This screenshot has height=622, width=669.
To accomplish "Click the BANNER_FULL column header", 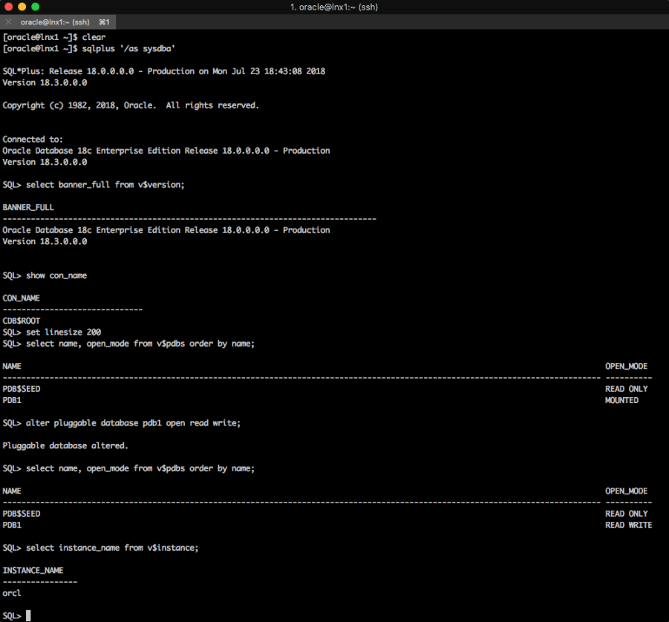I will click(28, 207).
